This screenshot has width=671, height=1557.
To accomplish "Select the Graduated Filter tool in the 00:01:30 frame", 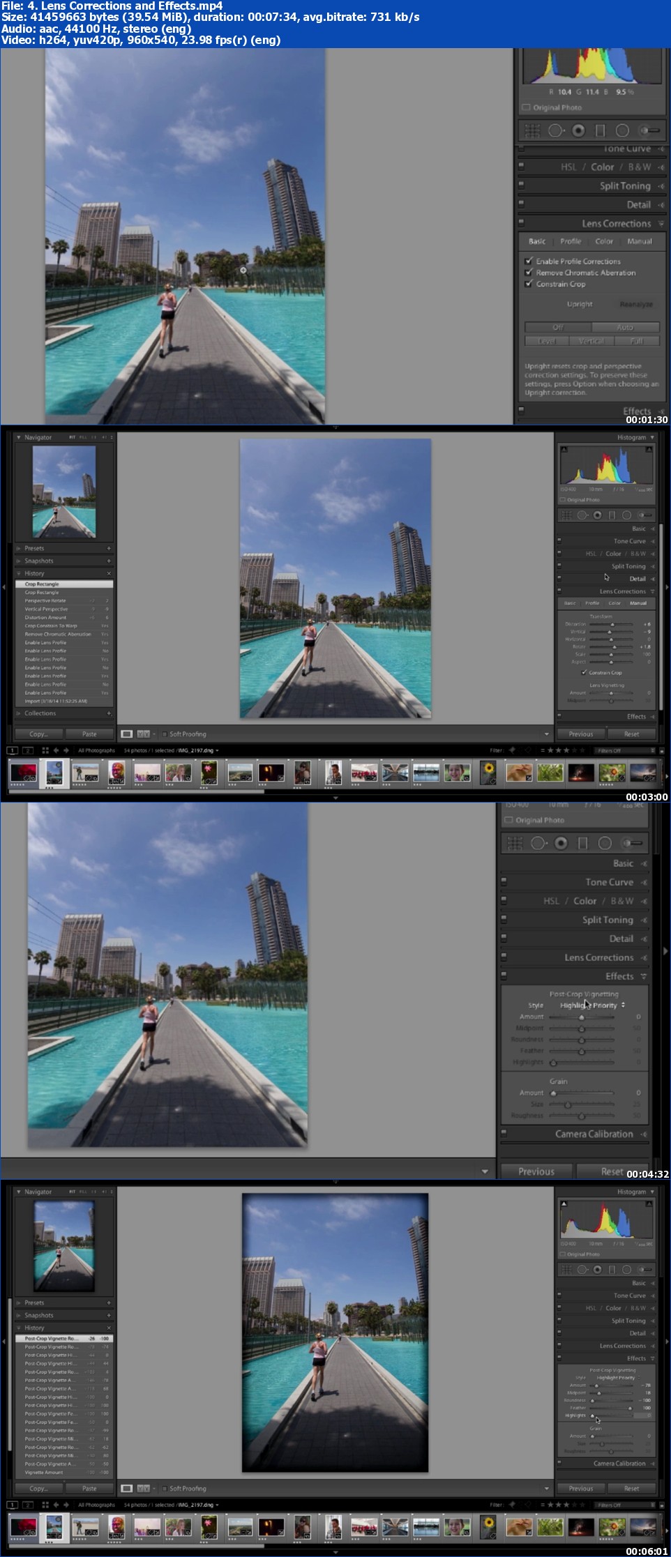I will pyautogui.click(x=600, y=130).
